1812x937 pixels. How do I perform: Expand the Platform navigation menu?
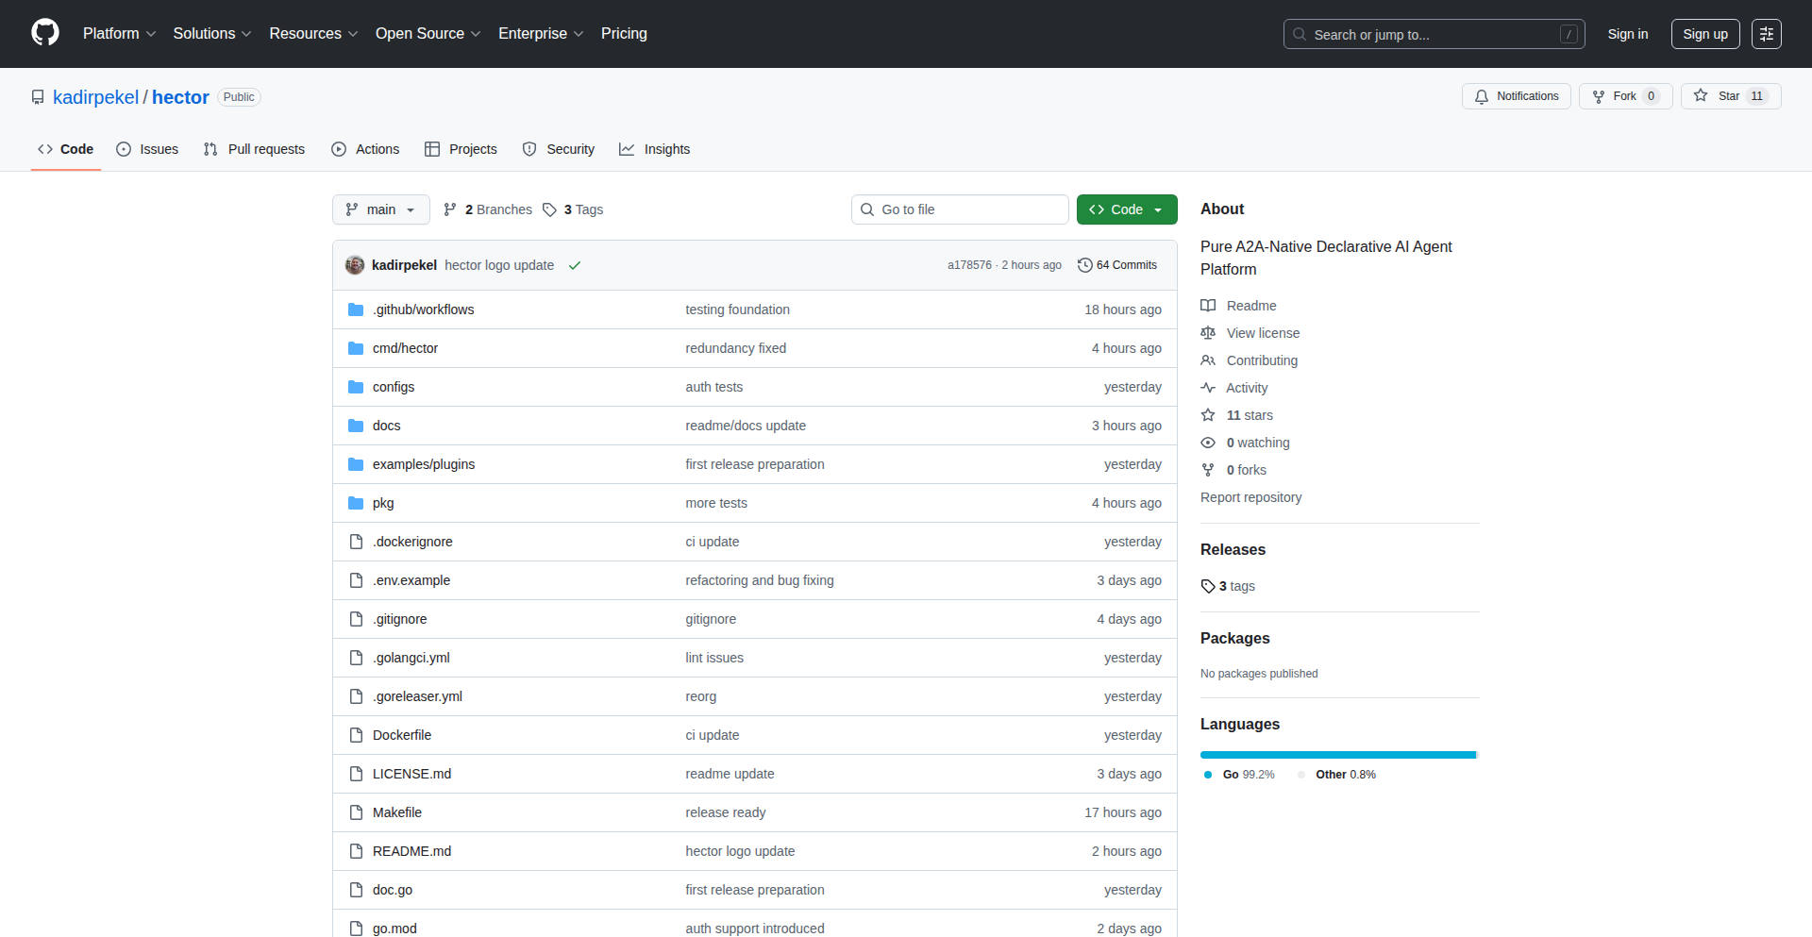tap(119, 34)
